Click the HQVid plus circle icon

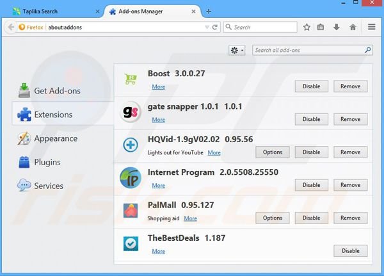[131, 145]
